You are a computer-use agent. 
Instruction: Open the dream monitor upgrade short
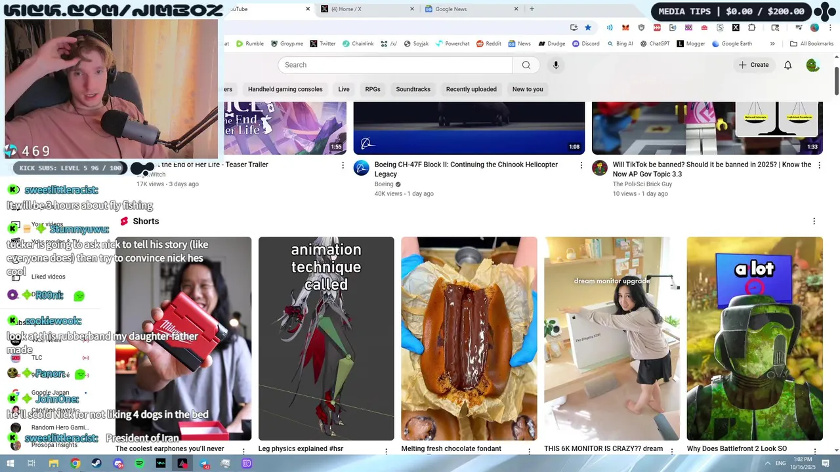pos(612,338)
